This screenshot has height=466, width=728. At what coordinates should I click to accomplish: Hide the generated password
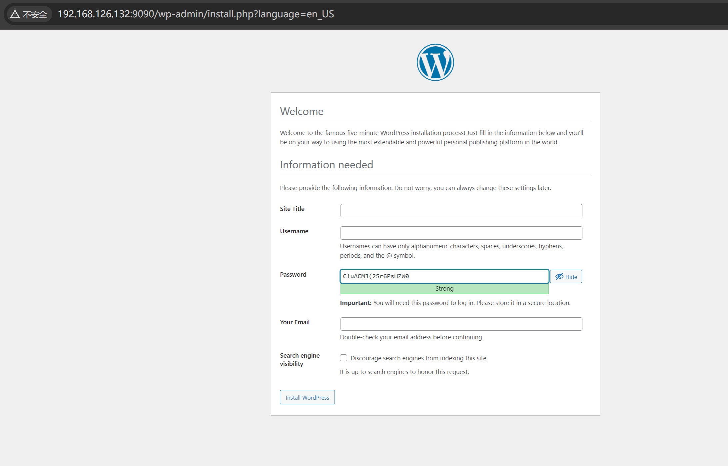coord(566,276)
